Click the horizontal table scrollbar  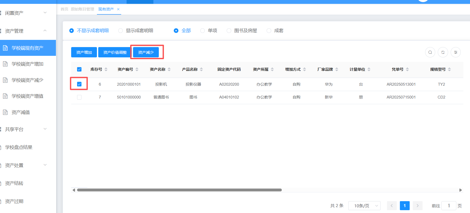click(179, 190)
